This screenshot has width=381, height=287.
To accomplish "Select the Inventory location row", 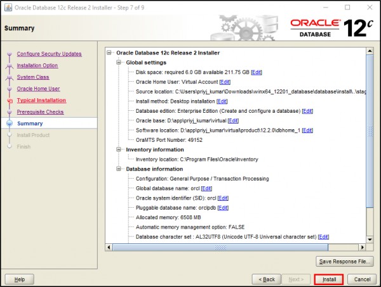I will click(x=197, y=159).
